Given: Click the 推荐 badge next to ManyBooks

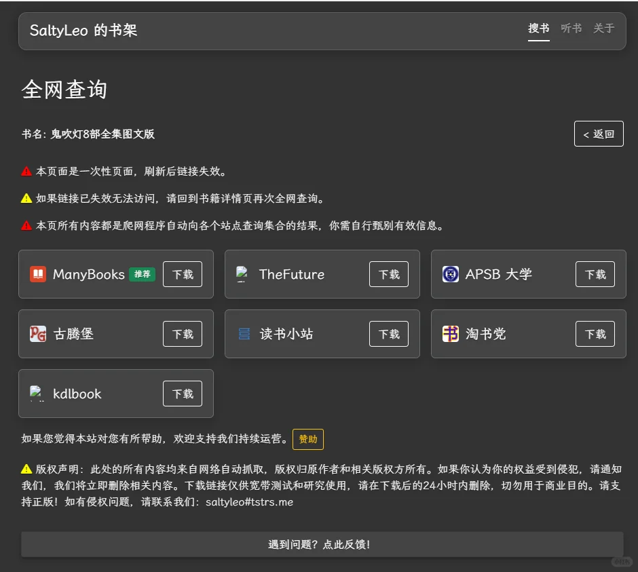Looking at the screenshot, I should [x=141, y=274].
